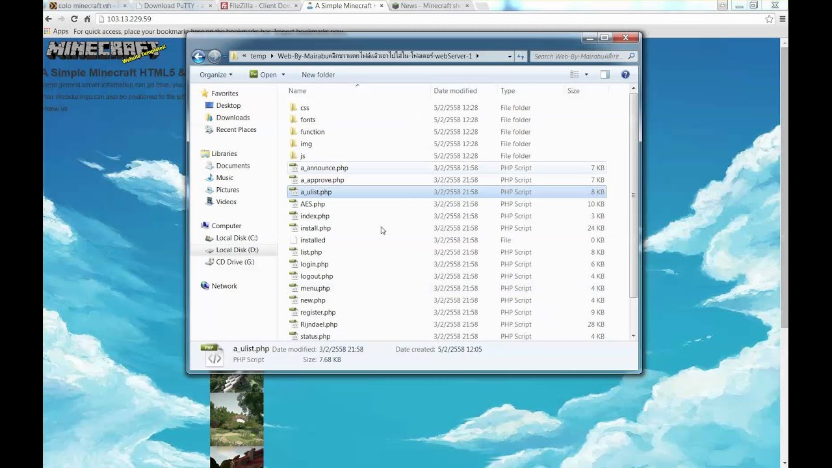The height and width of the screenshot is (468, 832).
Task: Select the list.php file name
Action: 311,252
